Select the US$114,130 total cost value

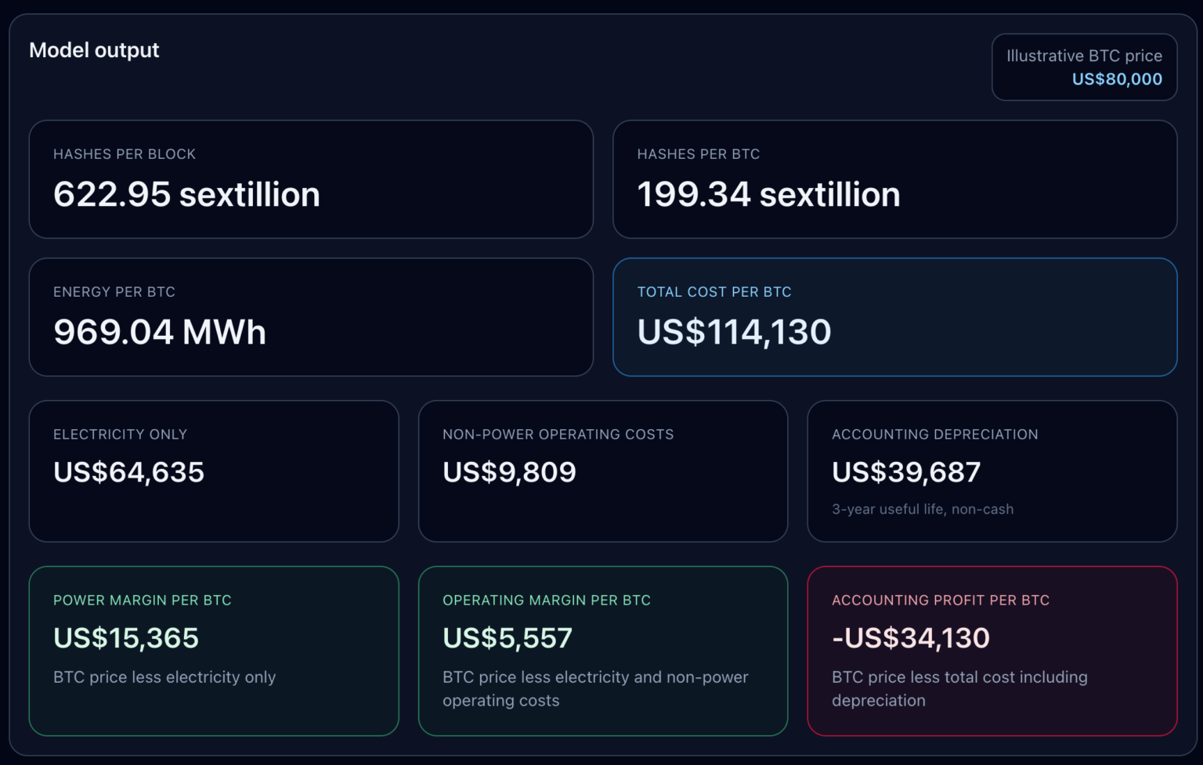[735, 332]
